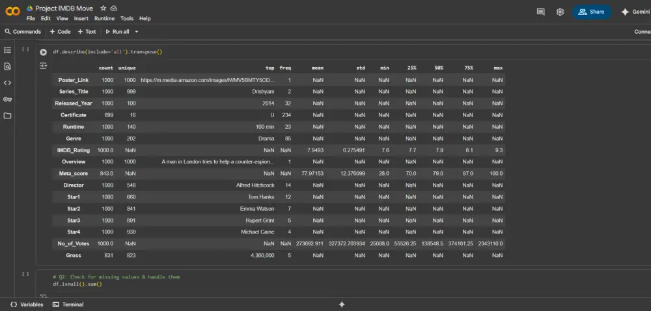Click the Star4 row label
The image size is (651, 311).
pos(74,232)
